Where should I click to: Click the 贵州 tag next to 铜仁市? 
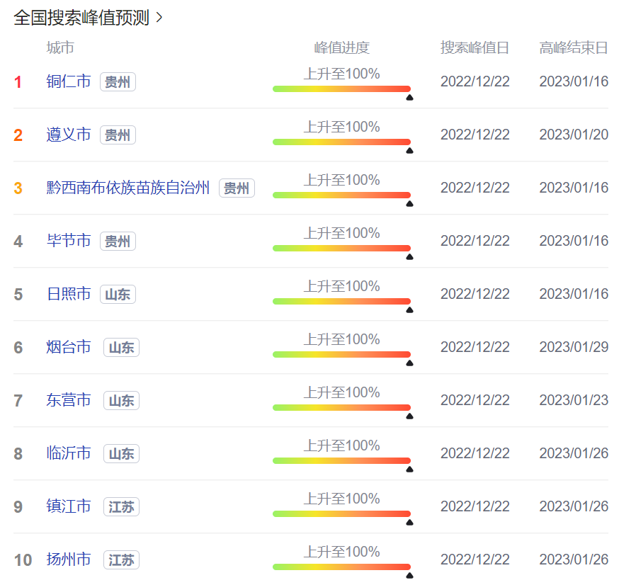[x=118, y=82]
